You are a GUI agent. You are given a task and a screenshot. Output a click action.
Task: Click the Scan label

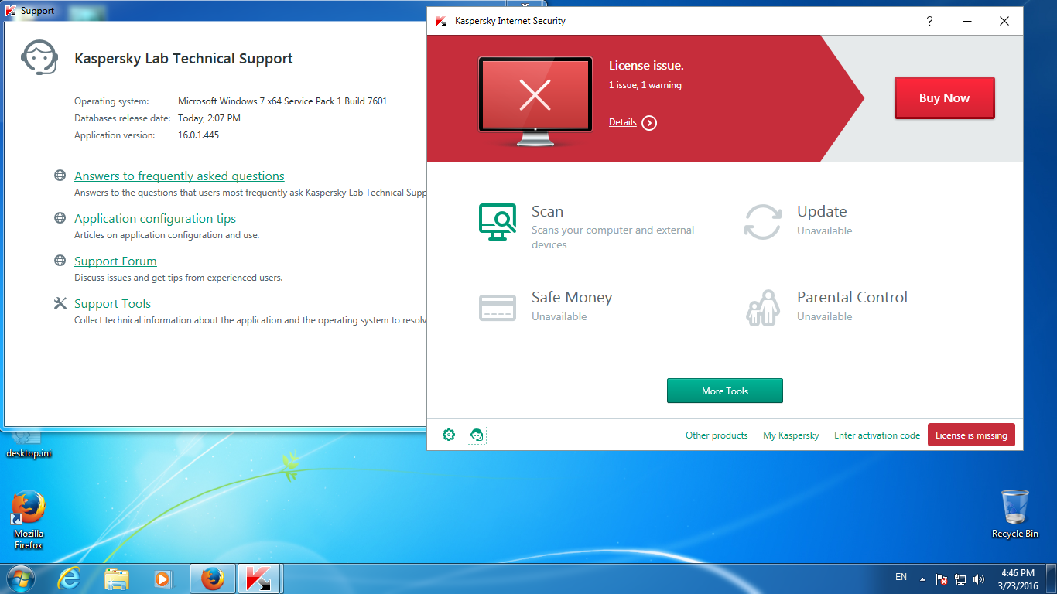547,211
